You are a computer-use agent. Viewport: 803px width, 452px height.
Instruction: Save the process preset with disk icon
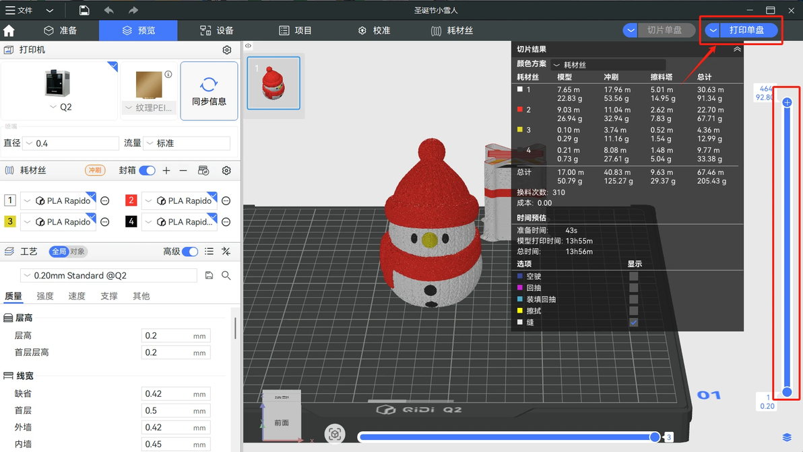[209, 276]
